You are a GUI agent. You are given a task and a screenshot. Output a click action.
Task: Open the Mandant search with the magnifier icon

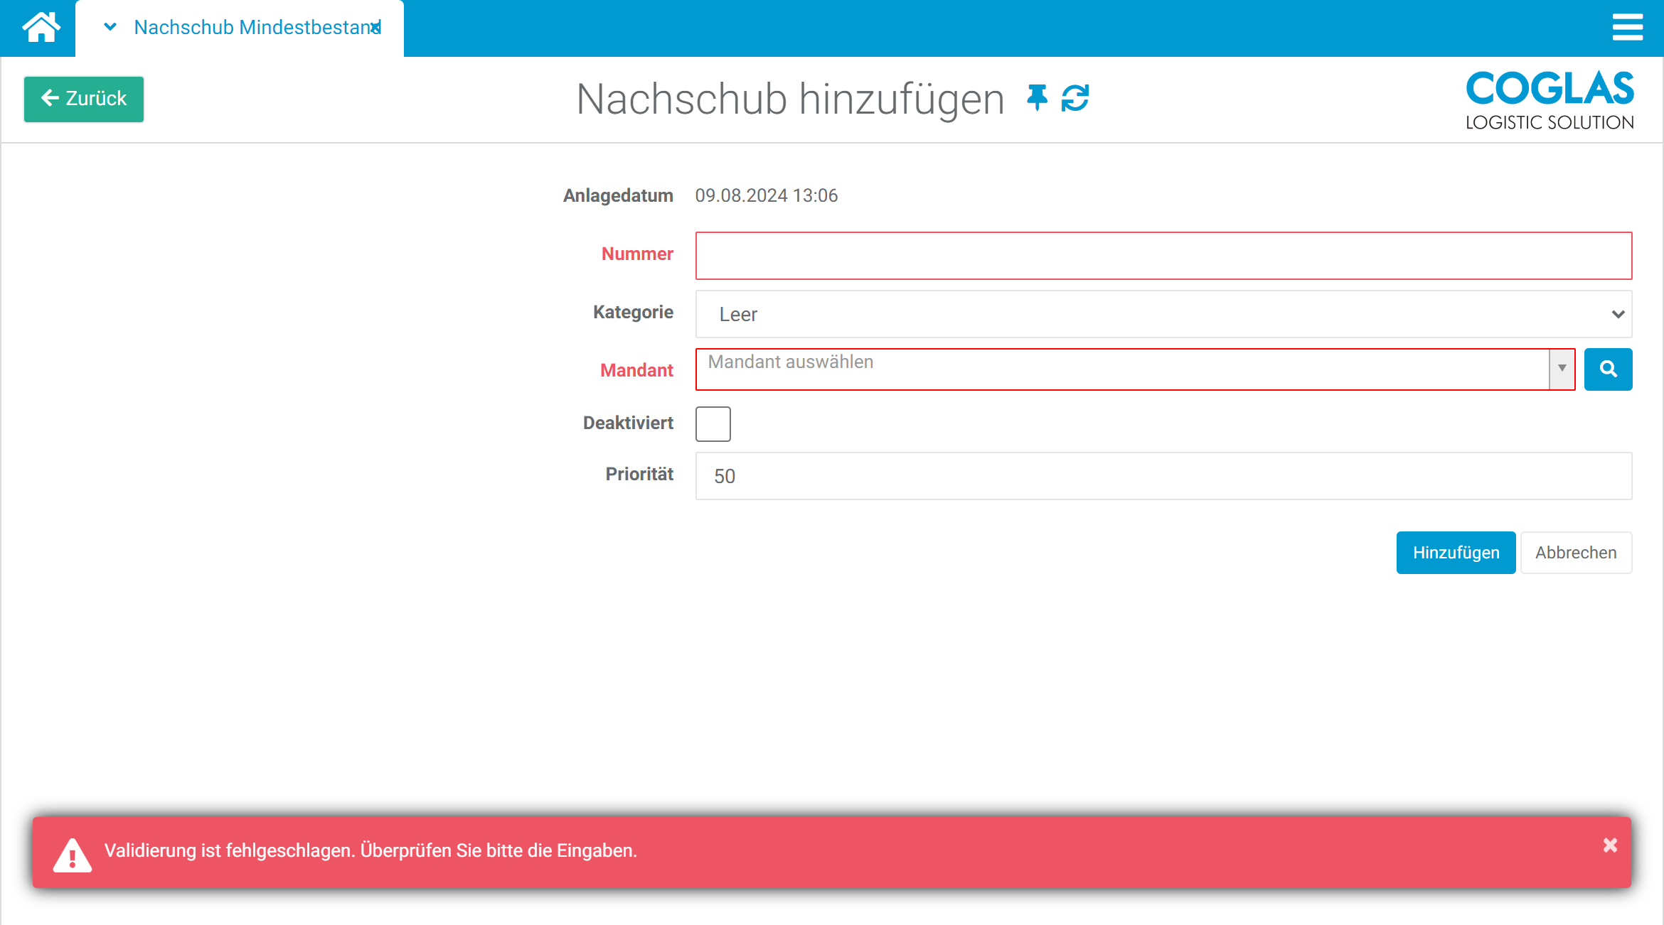coord(1609,369)
